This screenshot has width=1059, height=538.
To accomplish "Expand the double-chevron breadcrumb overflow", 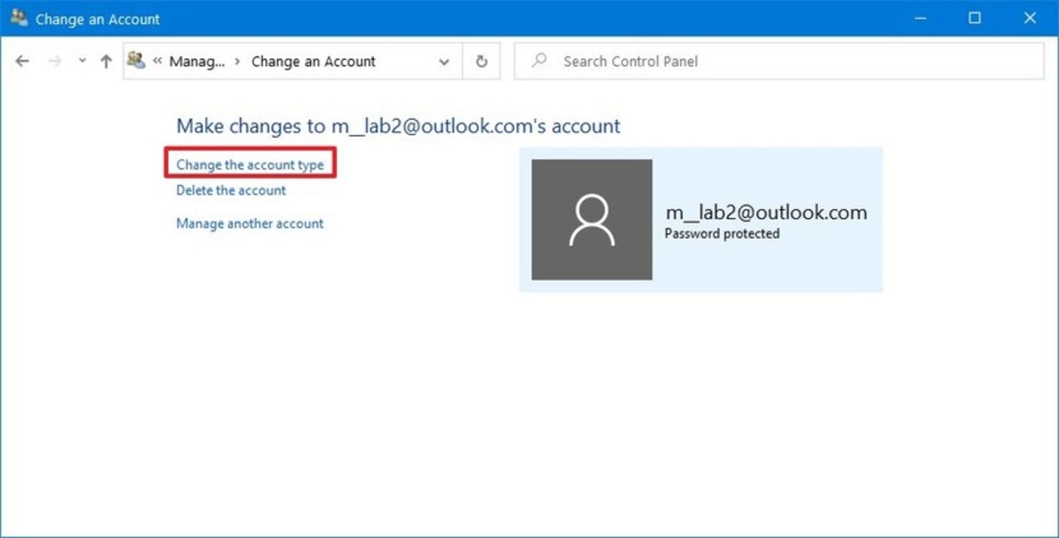I will [157, 61].
